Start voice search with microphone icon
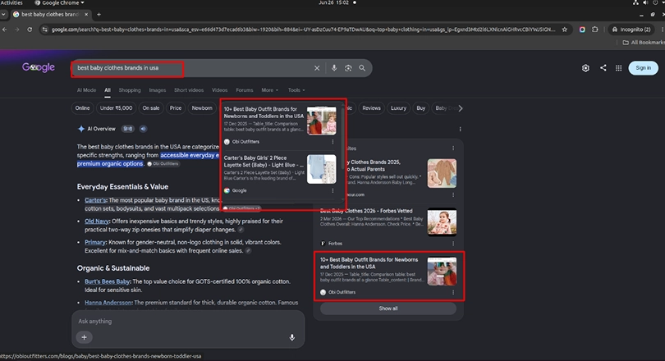The image size is (665, 361). click(x=334, y=68)
